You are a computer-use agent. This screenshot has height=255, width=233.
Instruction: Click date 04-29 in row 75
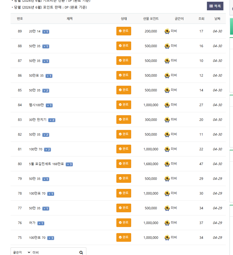(217, 238)
